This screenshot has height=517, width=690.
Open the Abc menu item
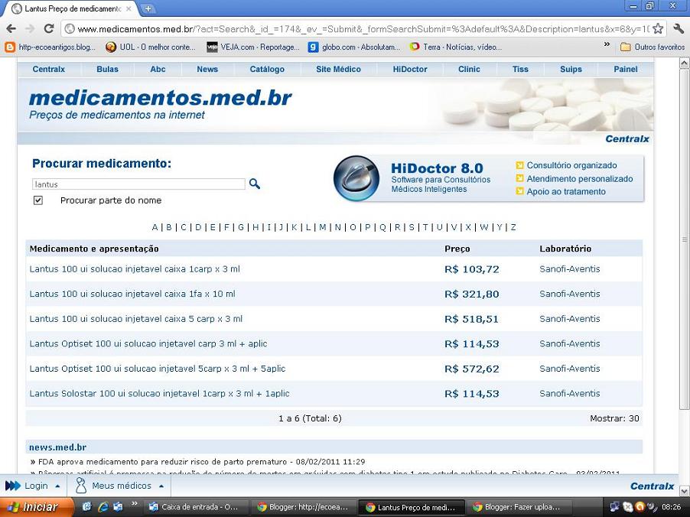tap(158, 69)
